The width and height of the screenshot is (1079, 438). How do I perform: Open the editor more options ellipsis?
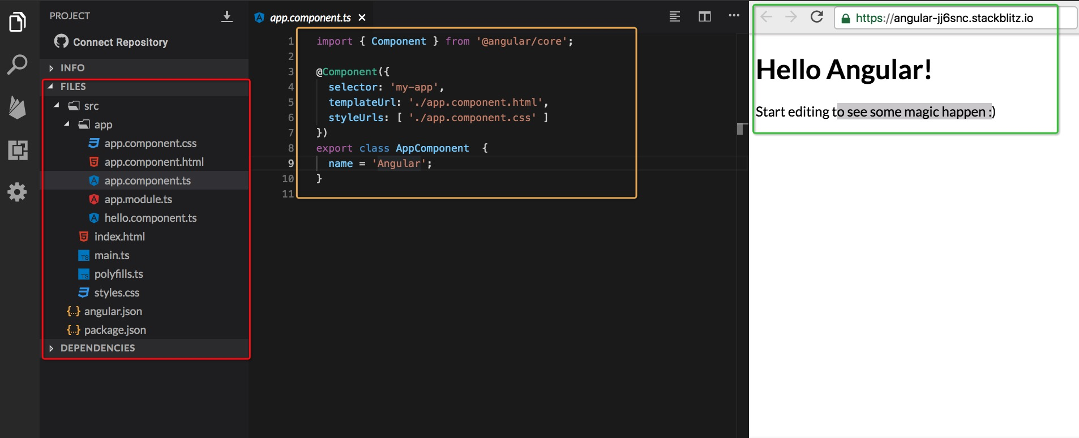click(x=734, y=16)
